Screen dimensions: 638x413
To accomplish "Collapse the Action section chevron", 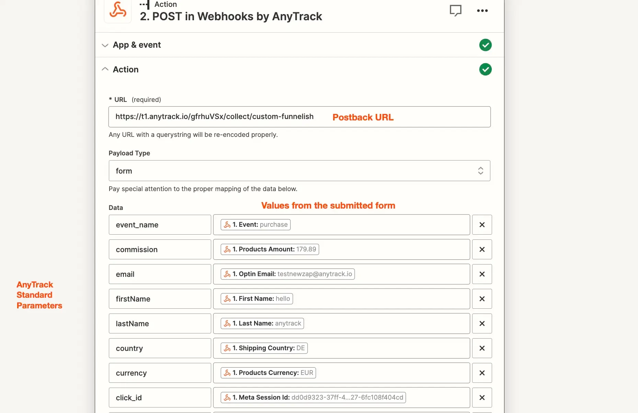I will (x=105, y=69).
